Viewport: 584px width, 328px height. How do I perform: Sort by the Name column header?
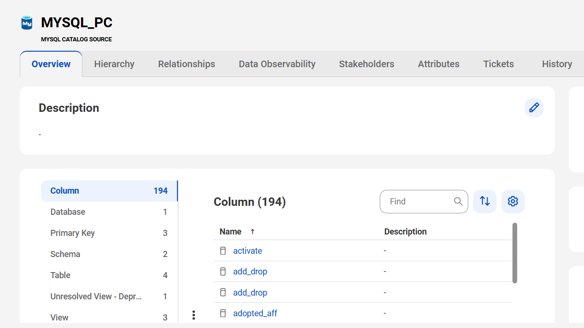(231, 232)
